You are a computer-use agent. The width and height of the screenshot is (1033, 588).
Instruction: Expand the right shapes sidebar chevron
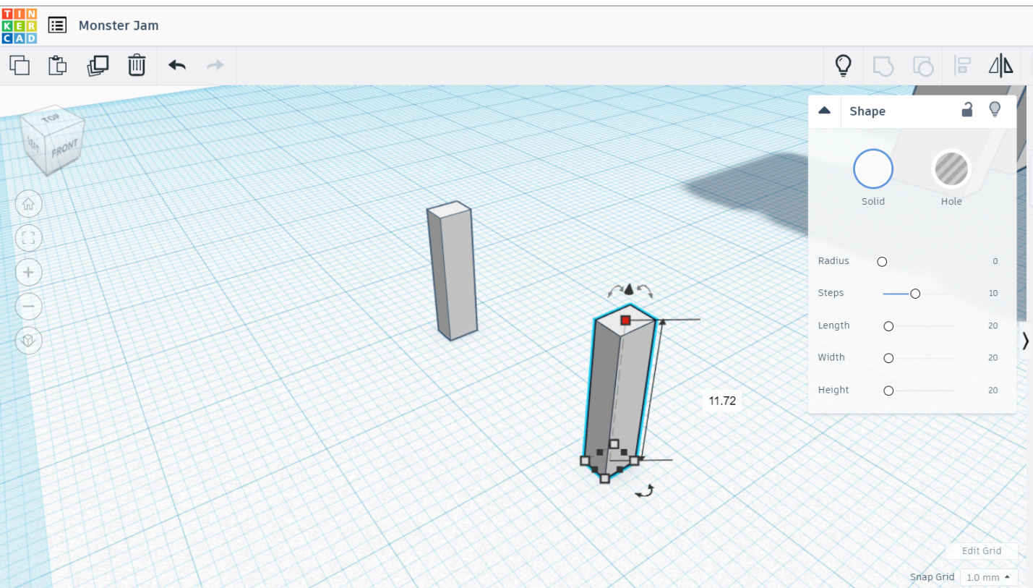(x=1026, y=341)
